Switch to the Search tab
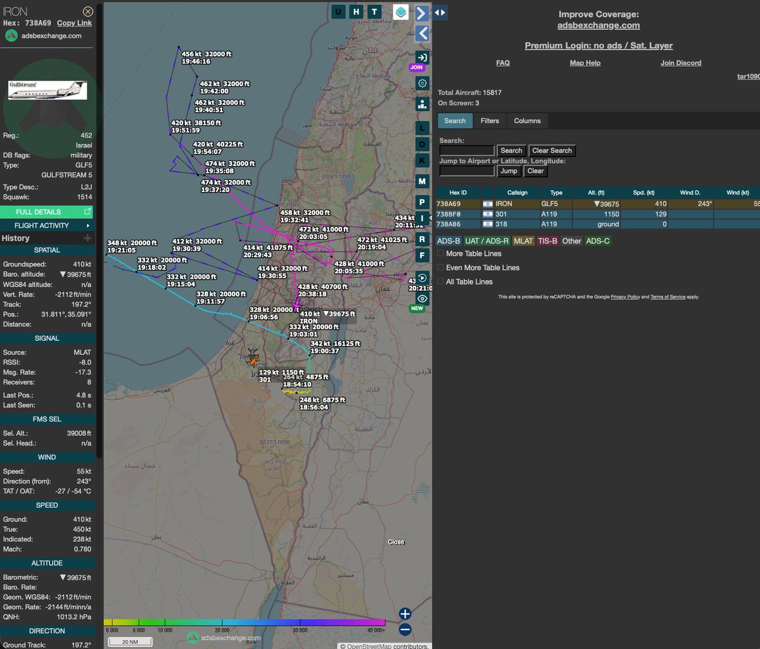This screenshot has width=760, height=649. [x=455, y=120]
